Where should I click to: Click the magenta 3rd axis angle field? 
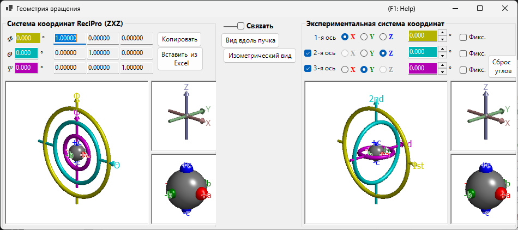(423, 68)
